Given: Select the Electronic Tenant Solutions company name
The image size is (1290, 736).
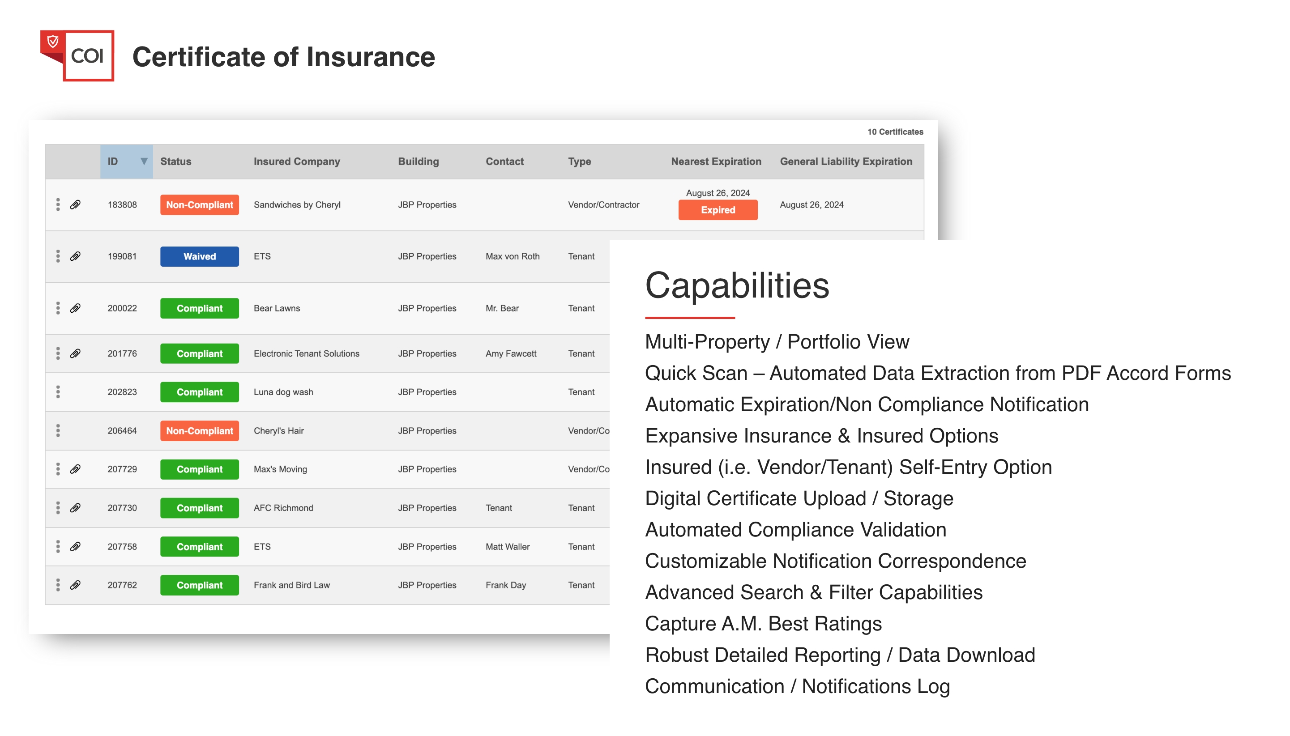Looking at the screenshot, I should pos(307,353).
